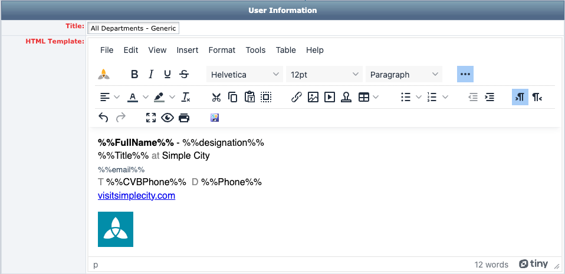This screenshot has height=274, width=565.
Task: Click the %%email%% placeholder text
Action: click(x=121, y=169)
